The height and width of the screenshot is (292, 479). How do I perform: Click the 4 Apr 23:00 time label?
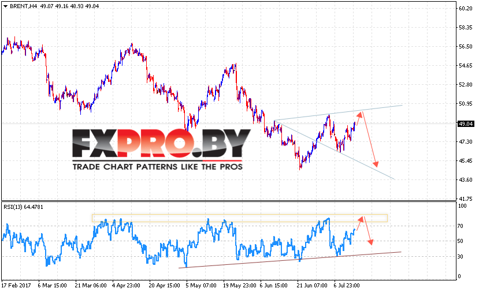click(x=126, y=285)
